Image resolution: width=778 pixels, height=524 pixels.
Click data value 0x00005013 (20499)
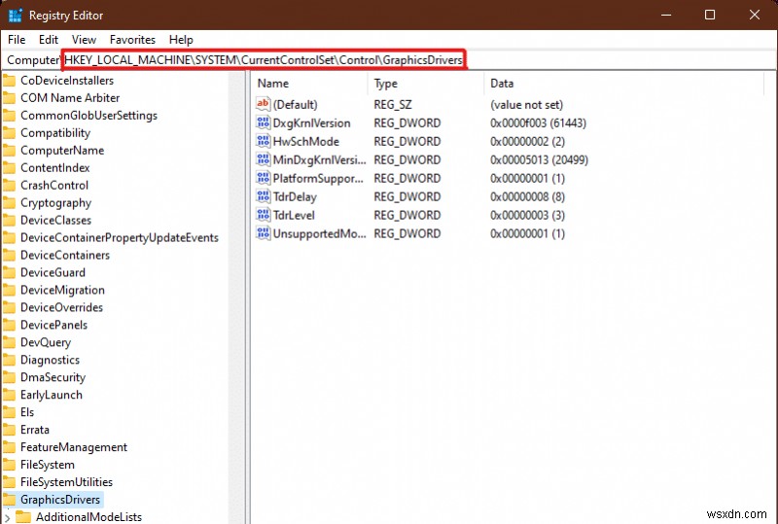(539, 159)
